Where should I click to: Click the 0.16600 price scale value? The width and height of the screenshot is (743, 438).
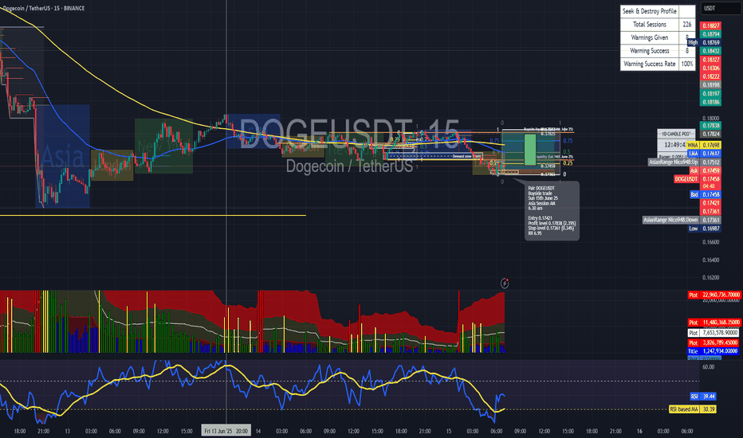711,242
